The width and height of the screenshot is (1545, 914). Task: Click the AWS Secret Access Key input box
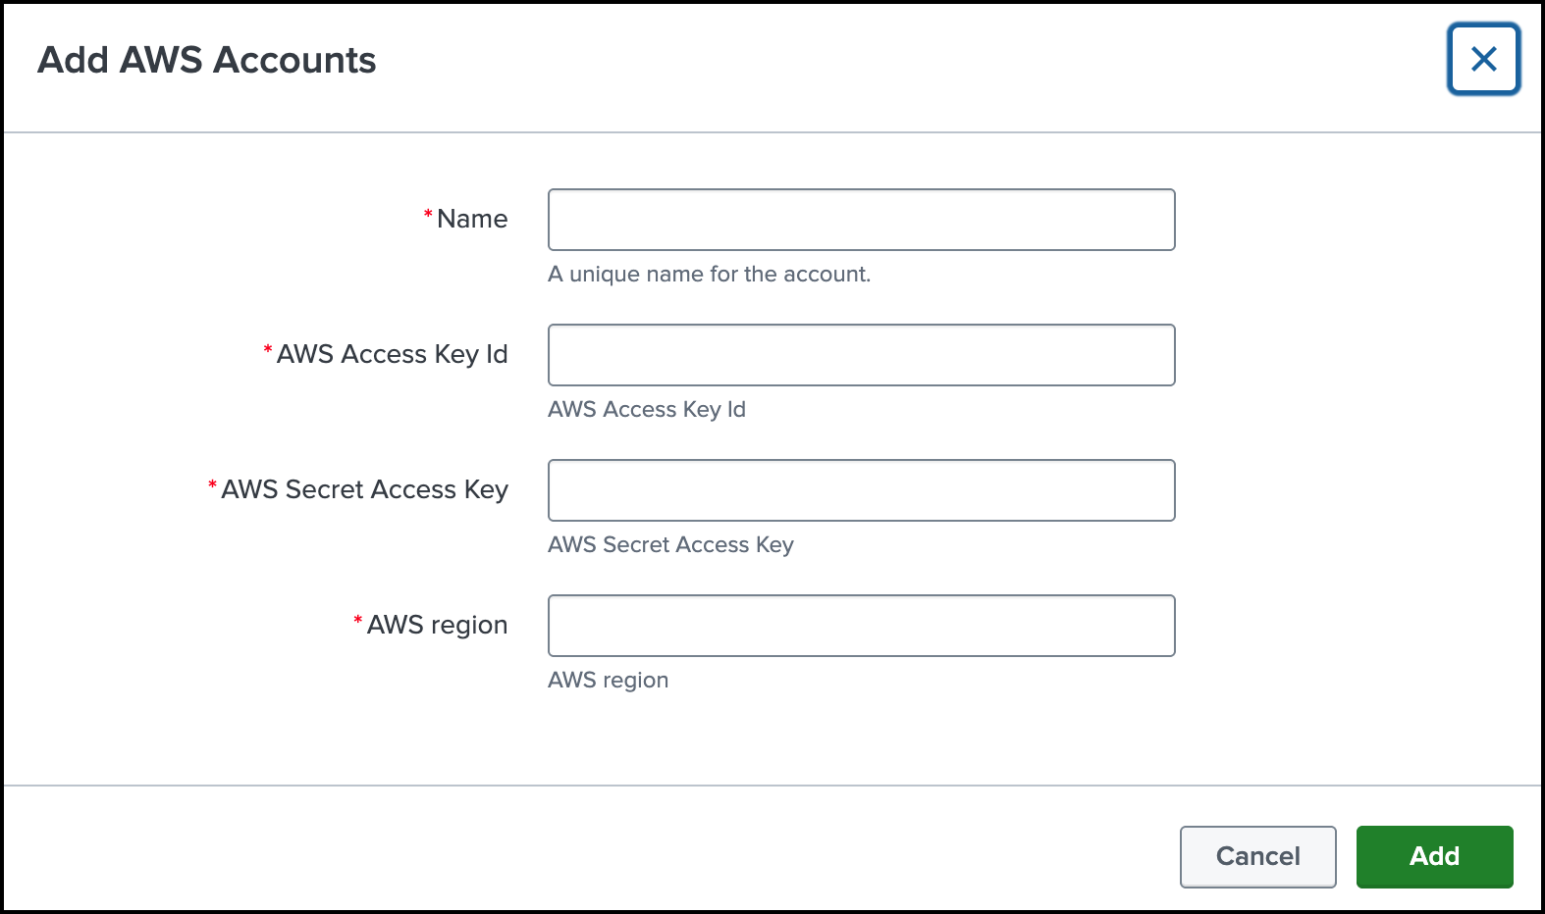tap(861, 490)
